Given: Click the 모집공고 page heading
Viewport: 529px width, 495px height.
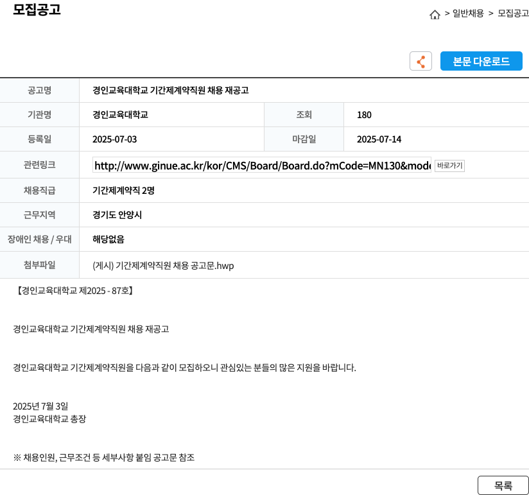Looking at the screenshot, I should (37, 9).
